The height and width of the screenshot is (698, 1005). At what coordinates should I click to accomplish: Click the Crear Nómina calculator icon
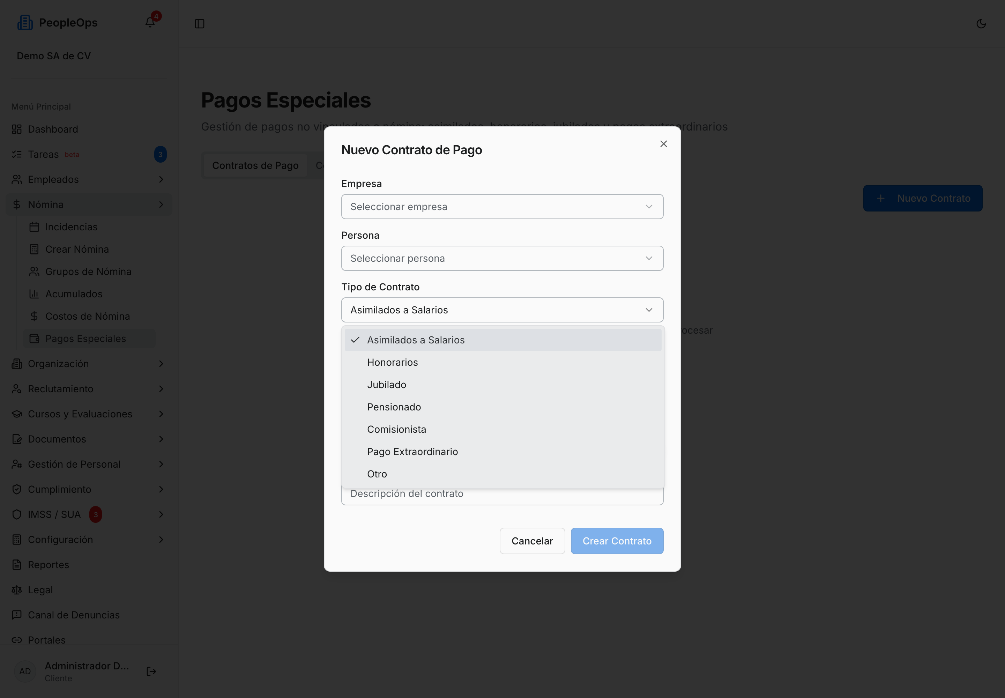coord(34,249)
